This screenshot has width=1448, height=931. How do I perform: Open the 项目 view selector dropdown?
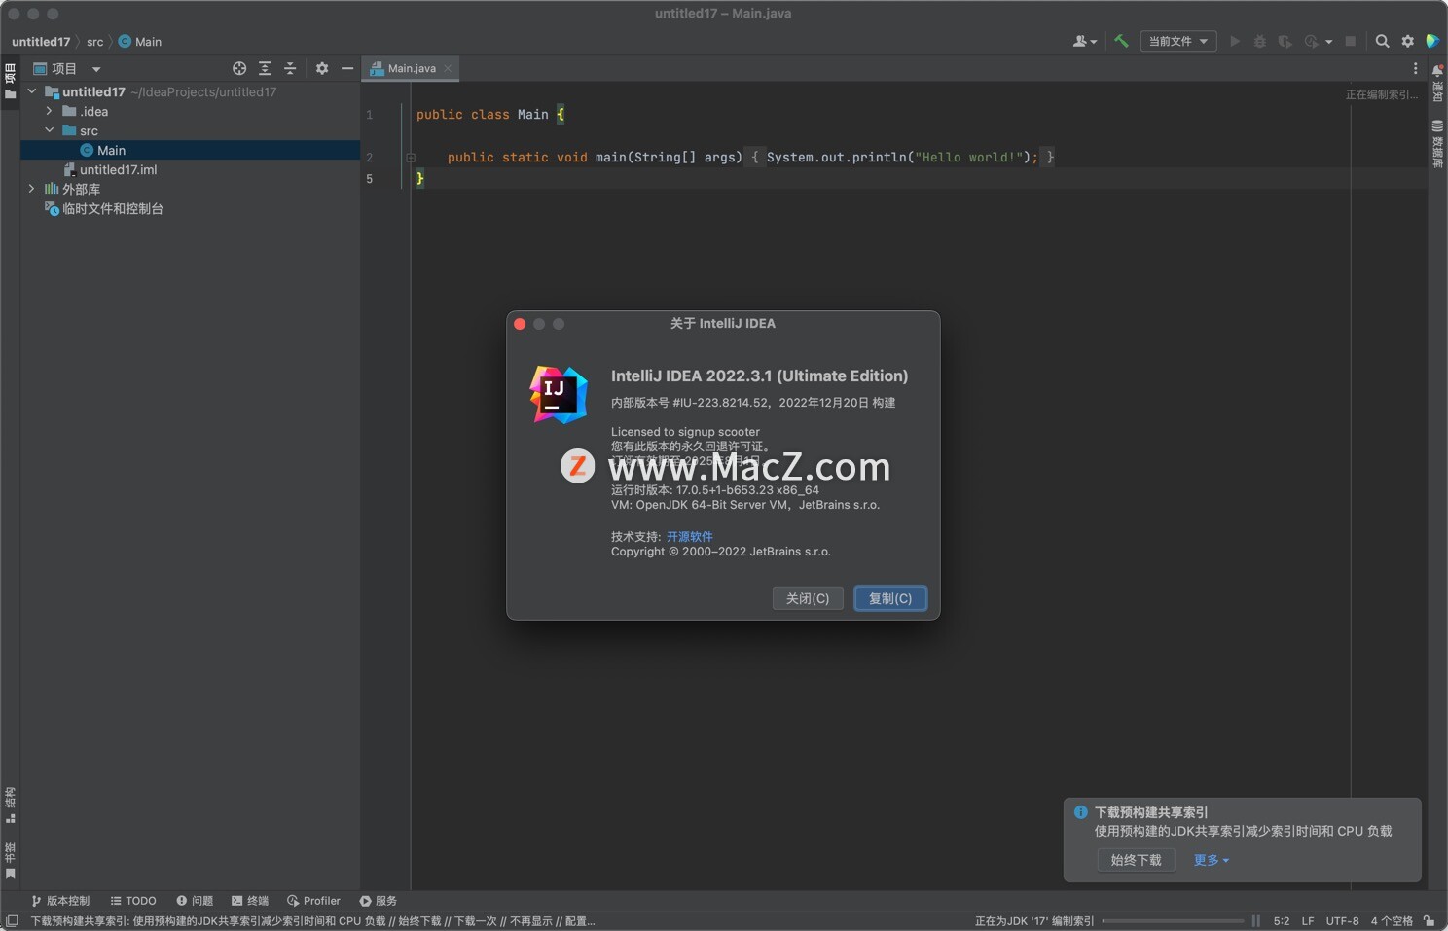67,68
